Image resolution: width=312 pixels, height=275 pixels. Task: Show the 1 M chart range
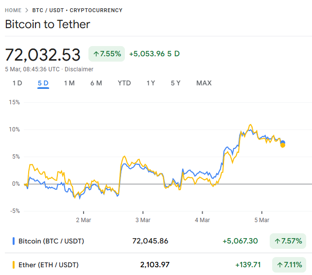[69, 83]
